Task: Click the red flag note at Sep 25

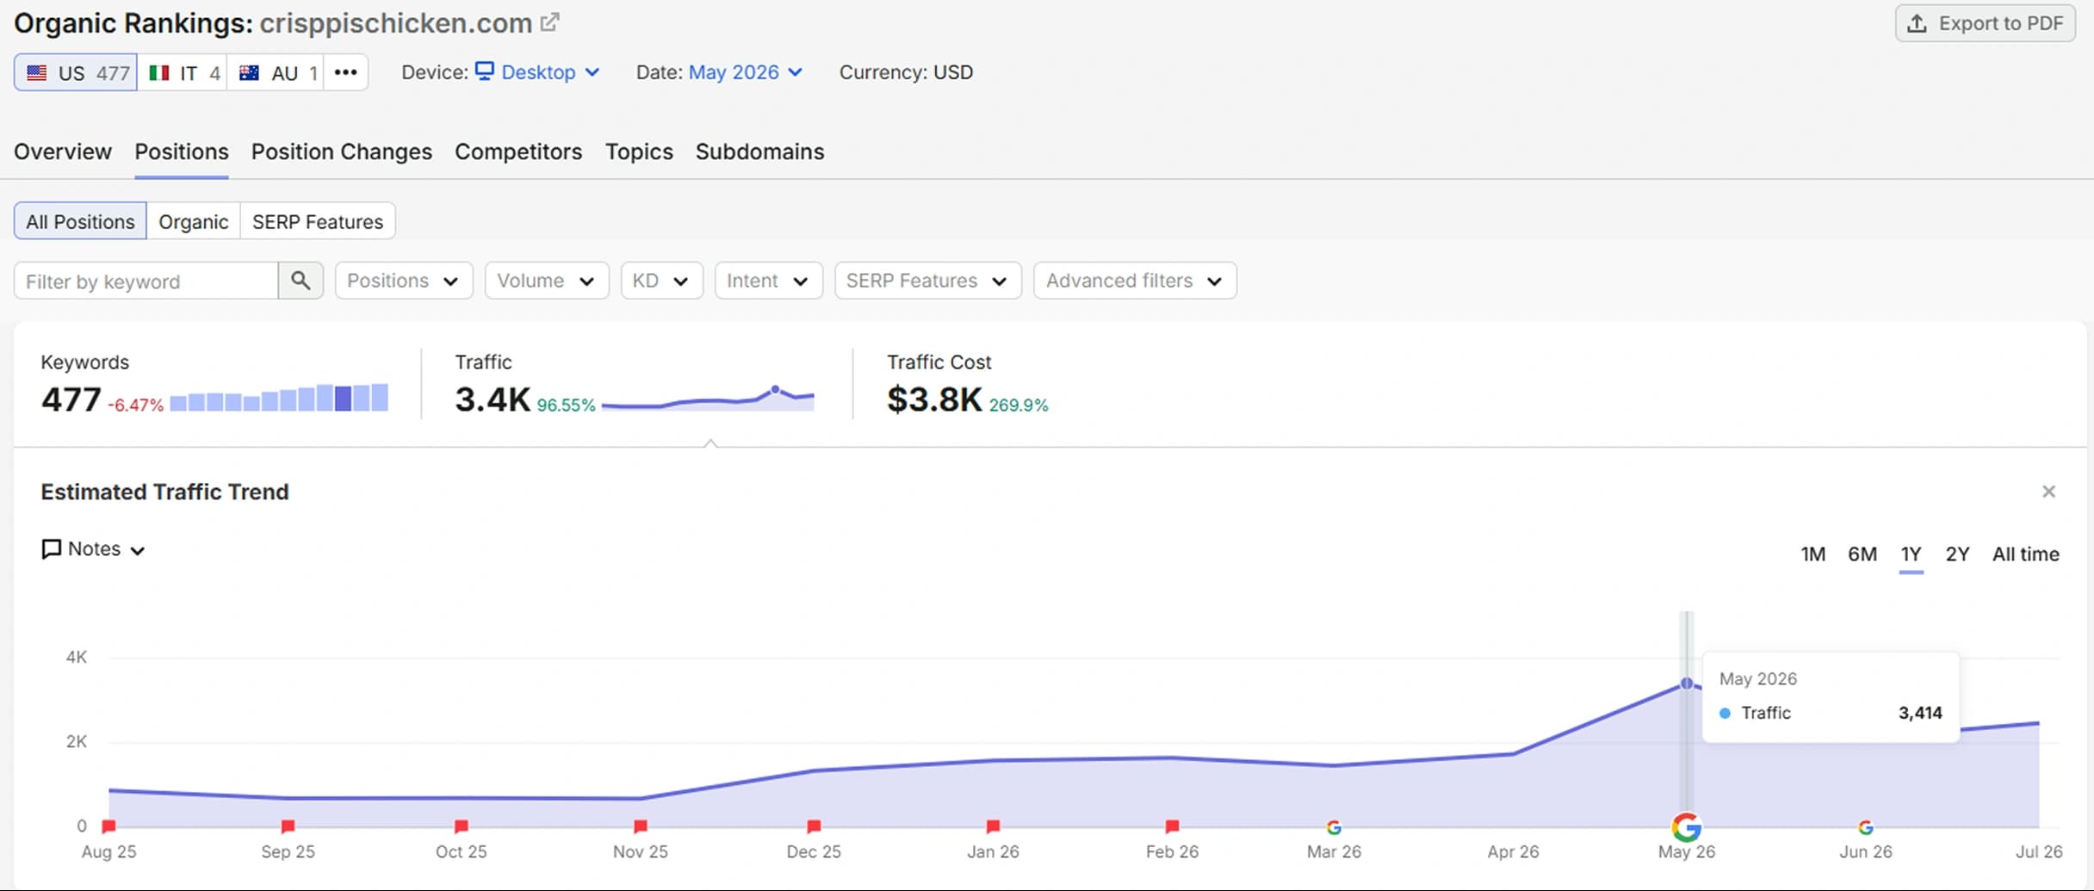Action: tap(288, 826)
